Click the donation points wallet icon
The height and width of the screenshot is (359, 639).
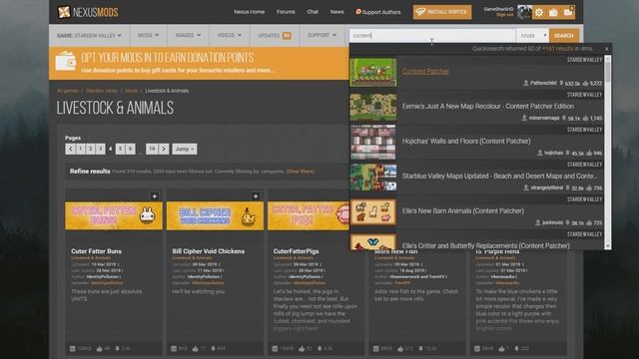coord(66,62)
